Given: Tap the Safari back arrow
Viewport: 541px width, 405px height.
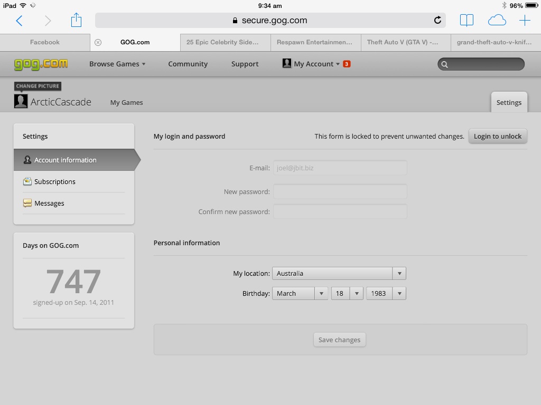Looking at the screenshot, I should point(20,21).
